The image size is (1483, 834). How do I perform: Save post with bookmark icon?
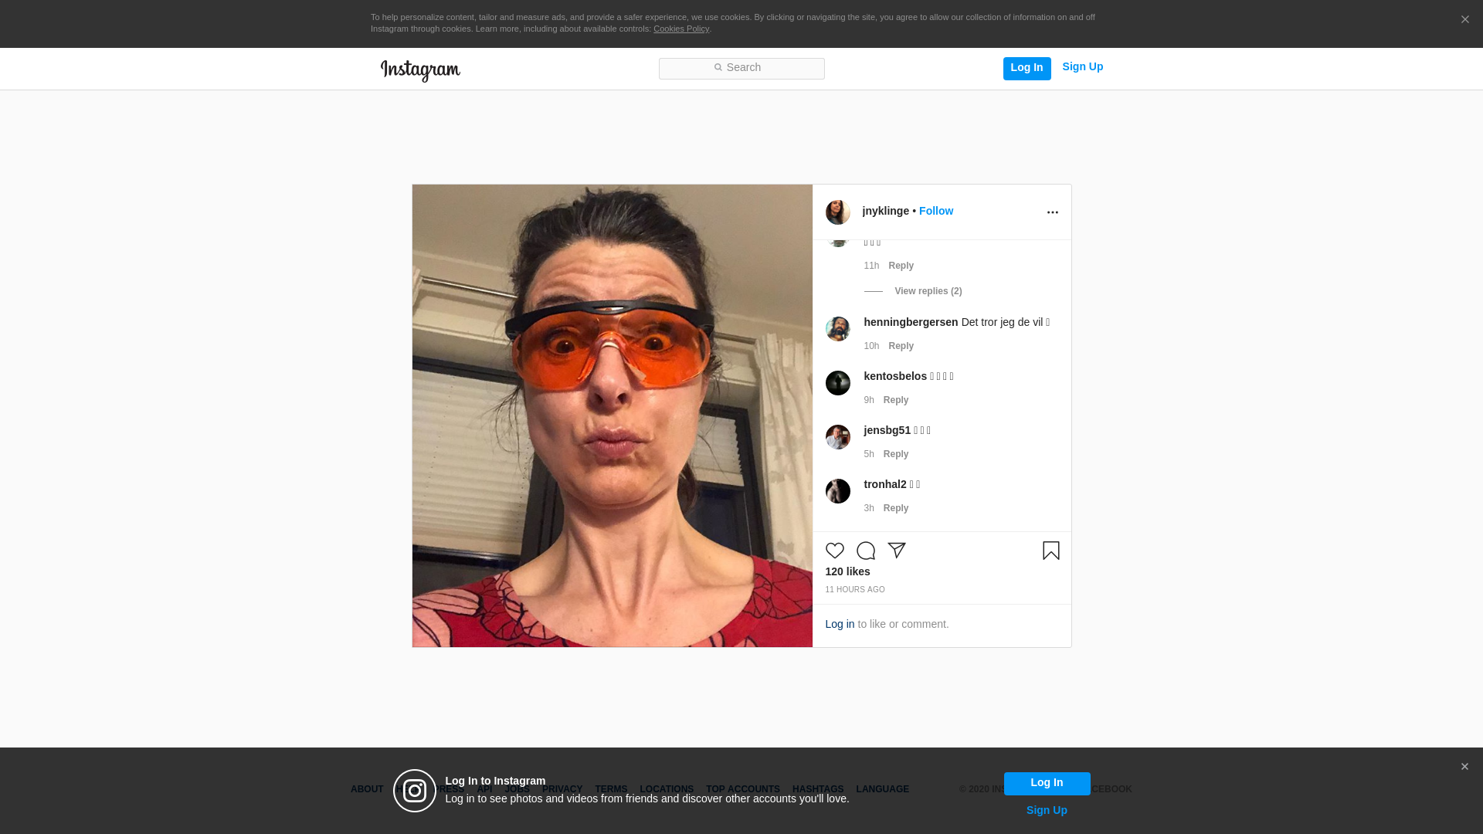1051,551
